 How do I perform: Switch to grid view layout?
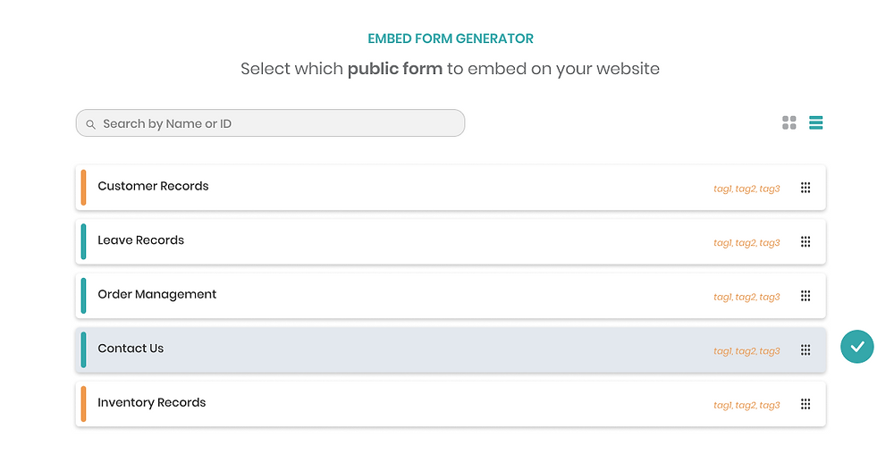click(789, 122)
